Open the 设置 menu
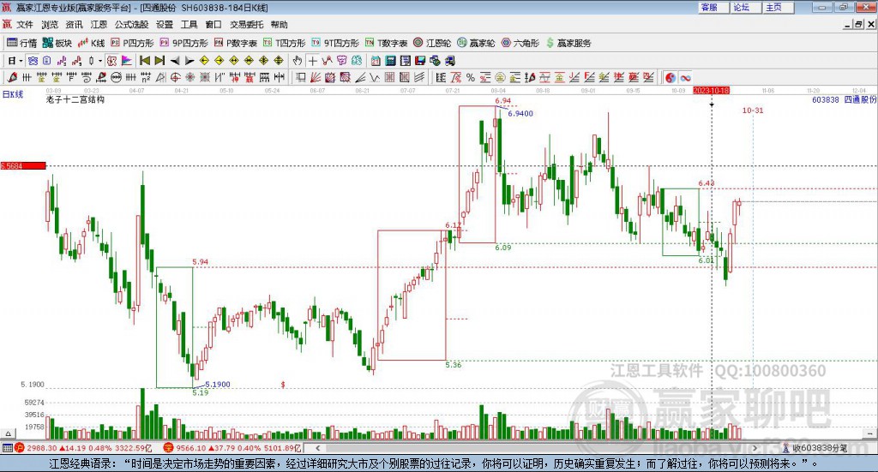This screenshot has width=878, height=472. tap(165, 25)
